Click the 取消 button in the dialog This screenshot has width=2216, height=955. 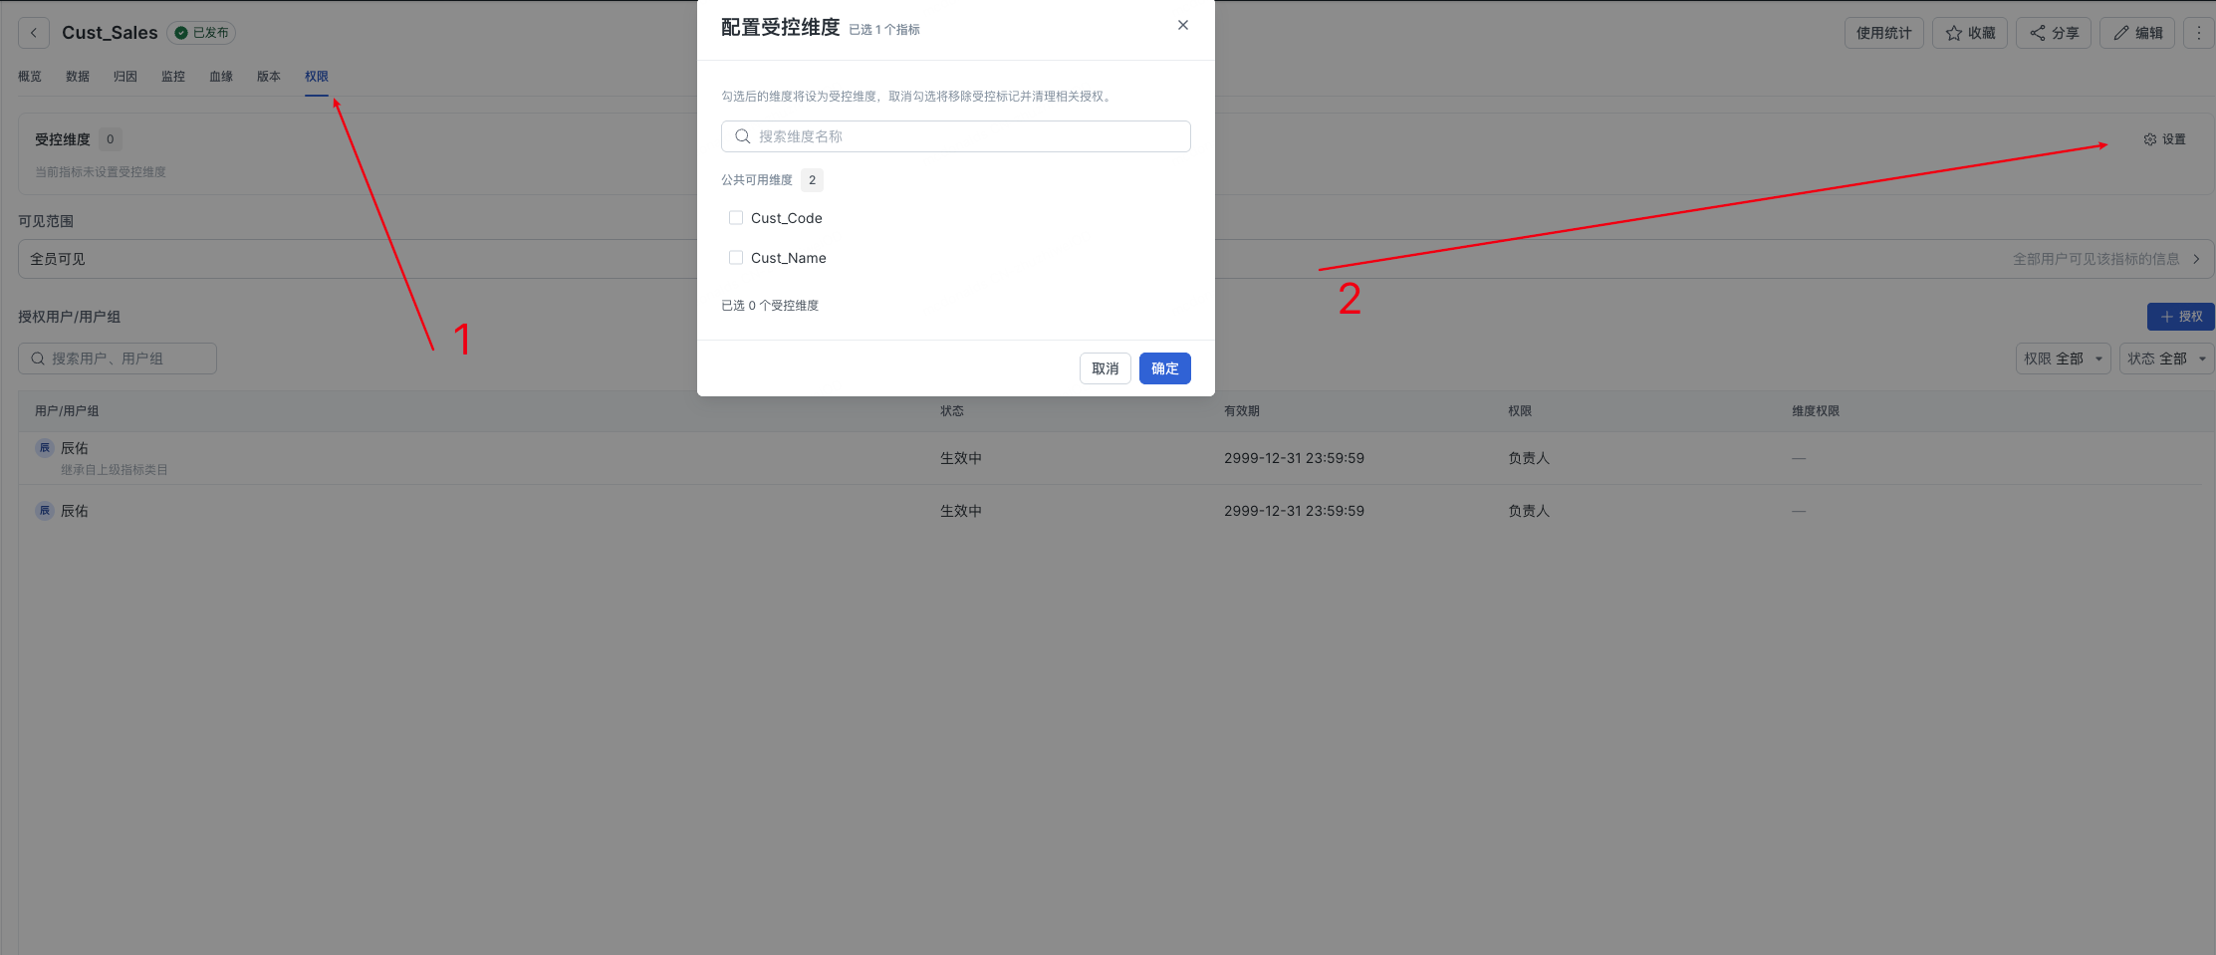coord(1106,368)
